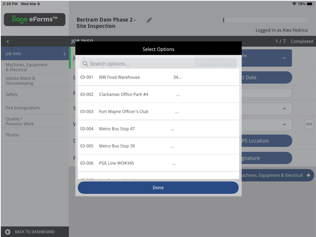The image size is (316, 237).
Task: Open the dropdown beside the N/A button
Action: (284, 124)
